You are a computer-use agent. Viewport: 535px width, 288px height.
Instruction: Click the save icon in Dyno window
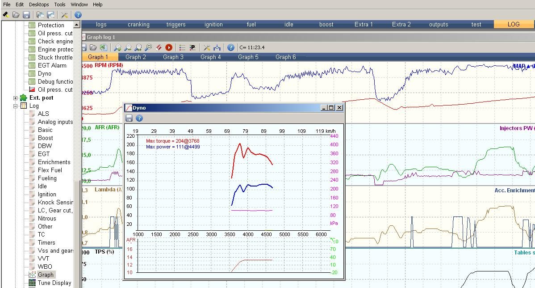(x=129, y=118)
